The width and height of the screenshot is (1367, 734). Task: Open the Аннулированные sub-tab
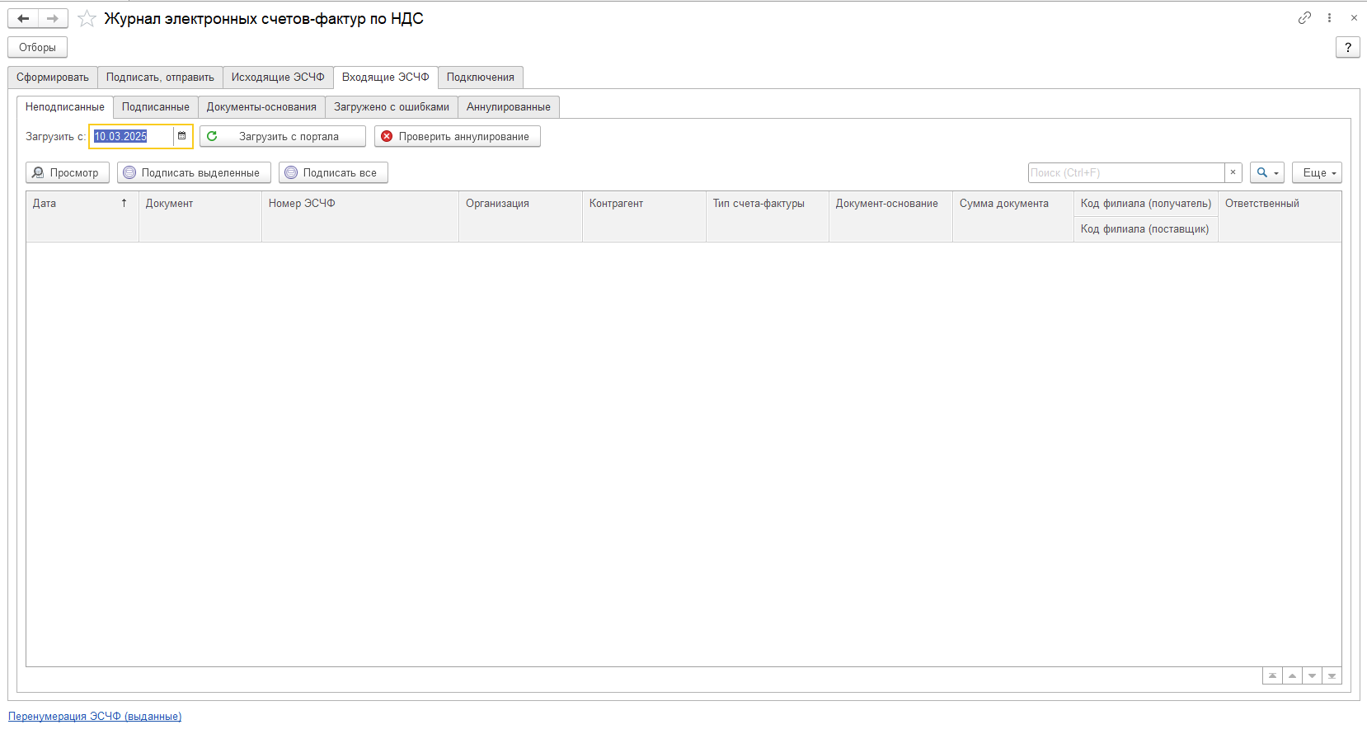pyautogui.click(x=508, y=106)
